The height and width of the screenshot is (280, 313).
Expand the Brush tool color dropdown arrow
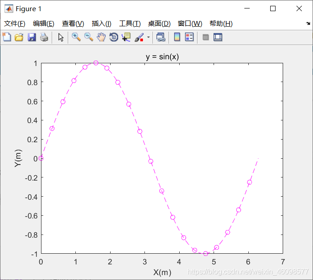coord(148,37)
